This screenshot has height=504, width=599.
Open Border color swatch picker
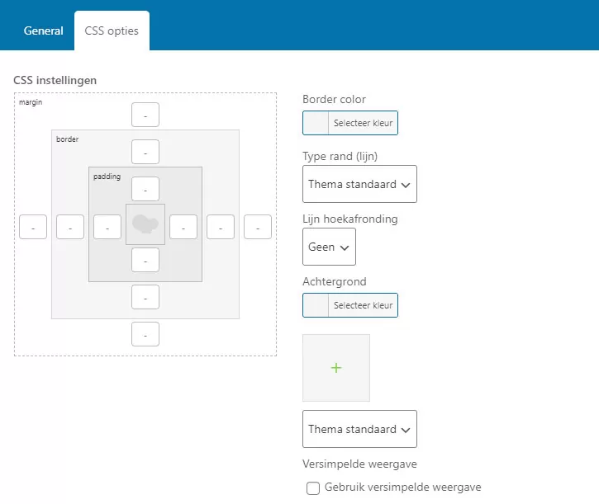316,124
